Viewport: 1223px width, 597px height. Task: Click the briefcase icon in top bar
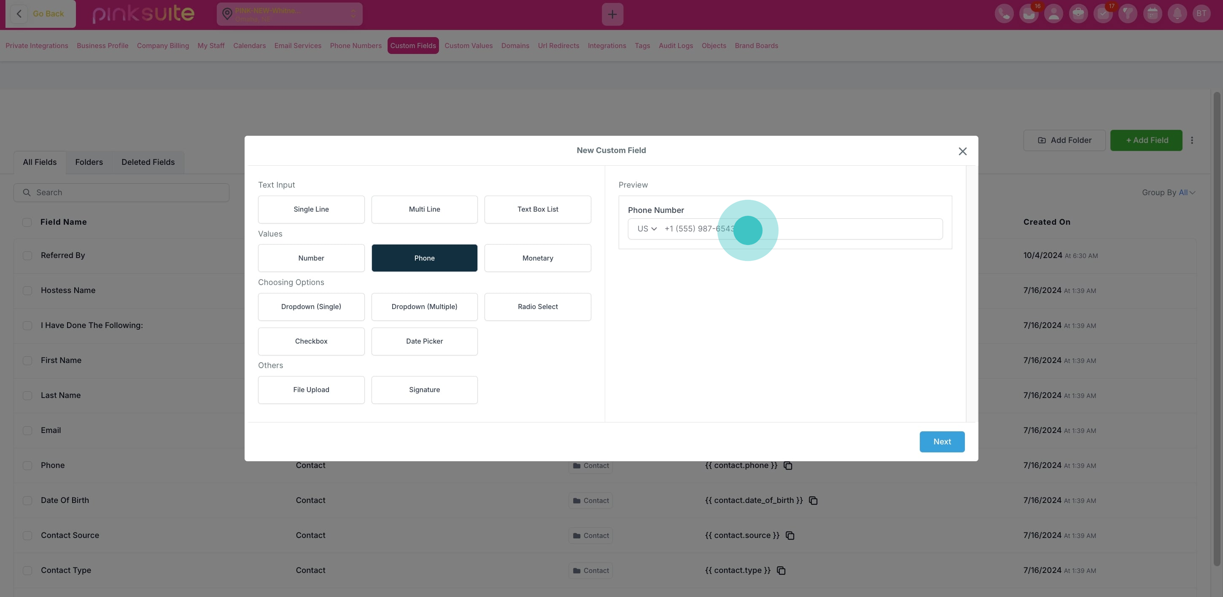click(1078, 14)
